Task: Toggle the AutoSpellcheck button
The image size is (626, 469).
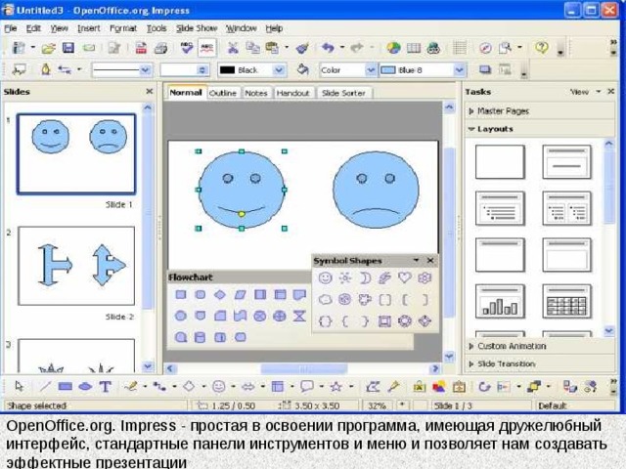Action: [x=206, y=48]
